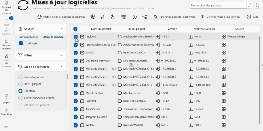This screenshot has height=131, width=263.
Task: Click the share package icon
Action: tap(144, 17)
